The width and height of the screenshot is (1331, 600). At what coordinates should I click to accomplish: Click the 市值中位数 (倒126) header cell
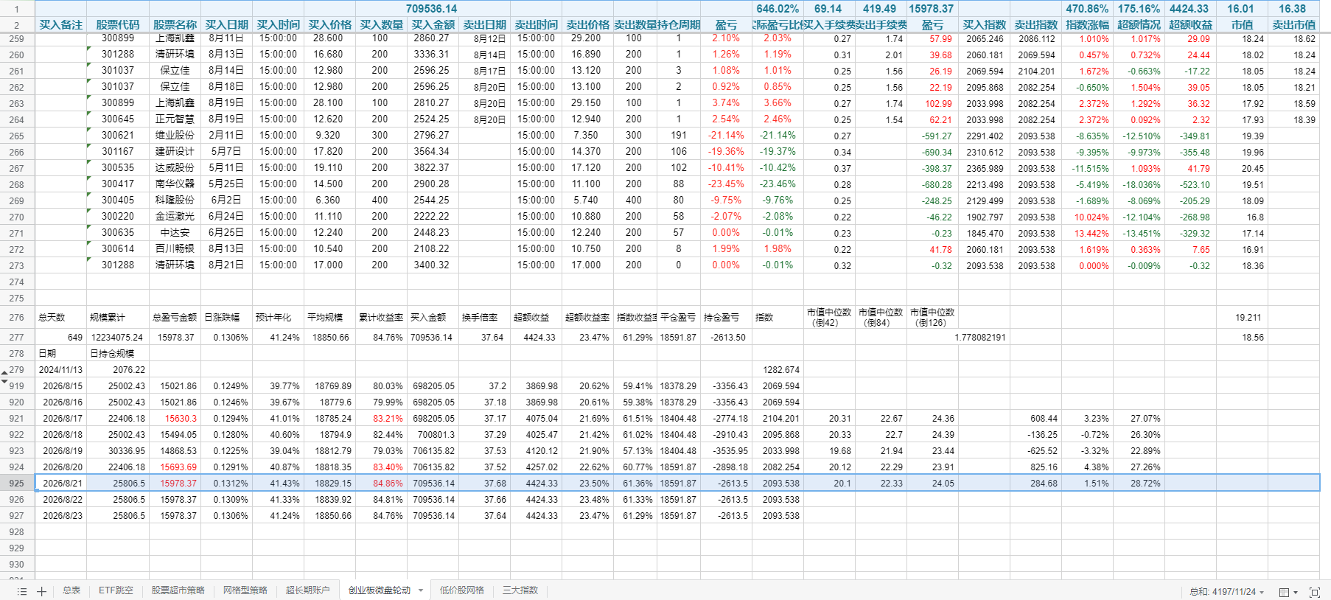pyautogui.click(x=932, y=318)
